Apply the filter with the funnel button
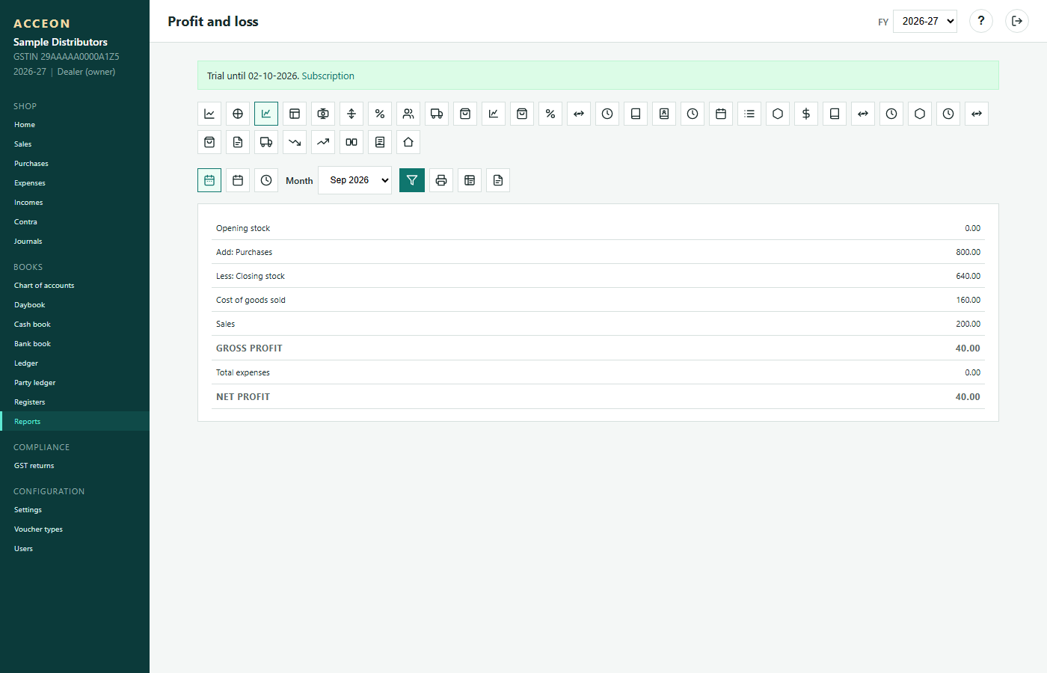 click(x=412, y=180)
